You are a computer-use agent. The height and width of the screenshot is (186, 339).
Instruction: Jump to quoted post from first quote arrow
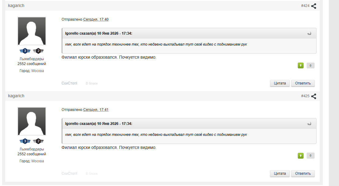(x=309, y=33)
